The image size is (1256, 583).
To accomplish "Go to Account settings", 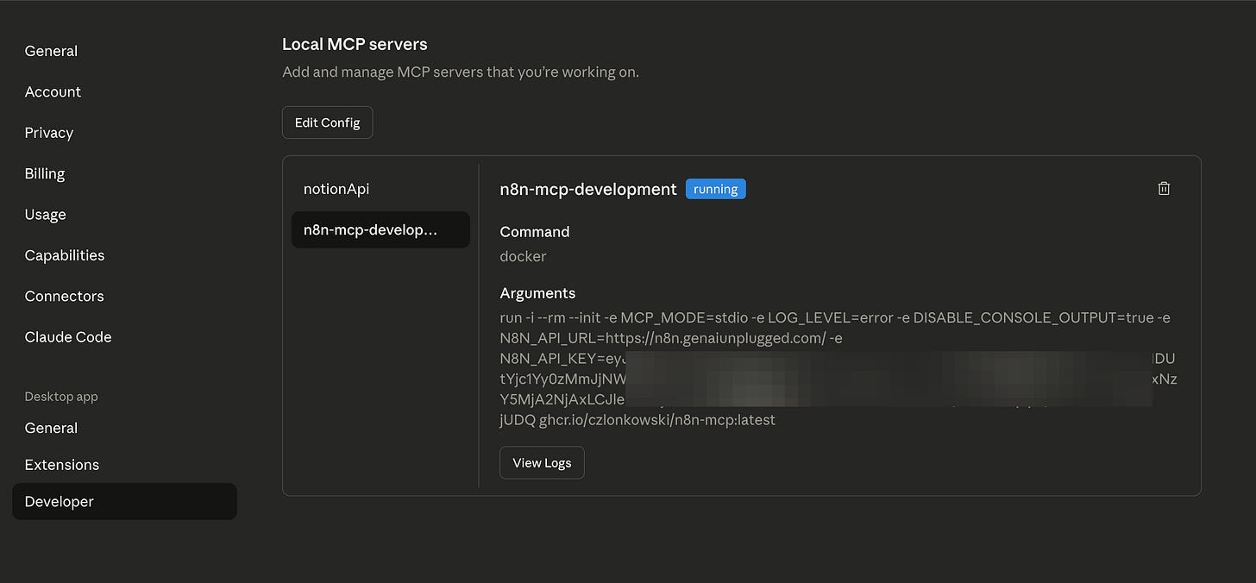I will tap(53, 91).
